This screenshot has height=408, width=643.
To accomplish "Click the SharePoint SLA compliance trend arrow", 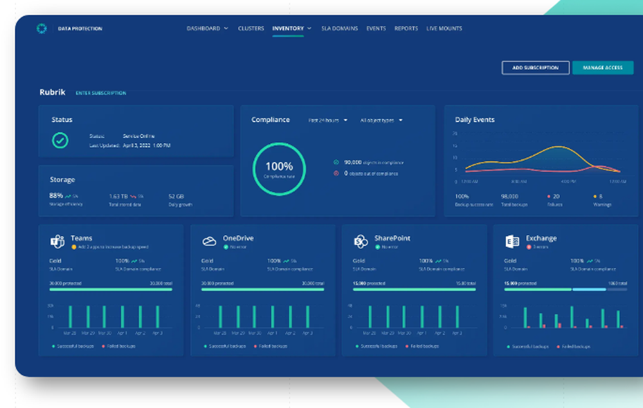I will coord(439,261).
